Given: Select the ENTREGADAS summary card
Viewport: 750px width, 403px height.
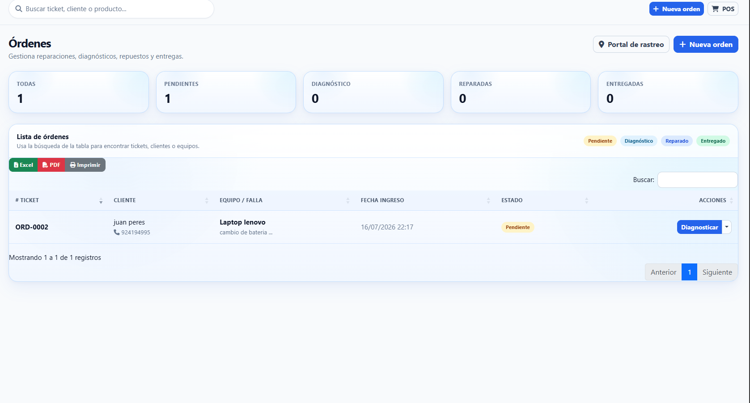Looking at the screenshot, I should [x=668, y=92].
